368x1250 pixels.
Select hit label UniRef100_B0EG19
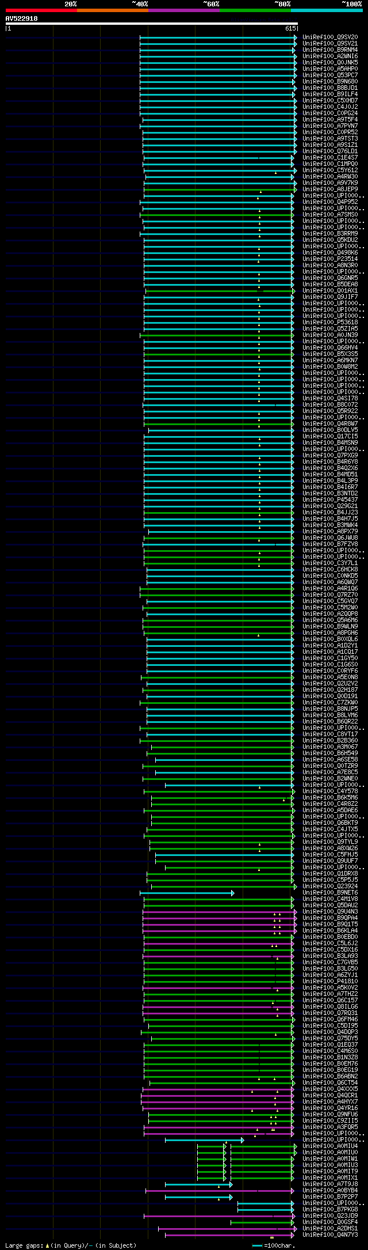[330, 1070]
